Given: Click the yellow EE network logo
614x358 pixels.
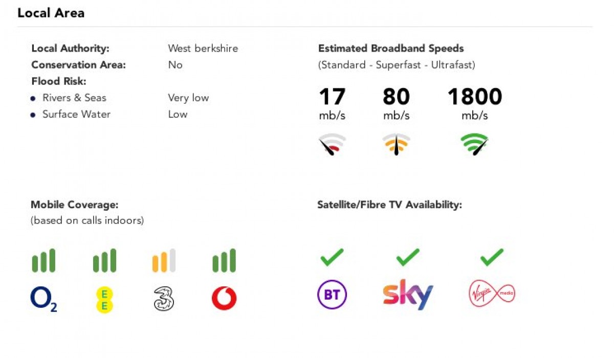Looking at the screenshot, I should pyautogui.click(x=104, y=299).
